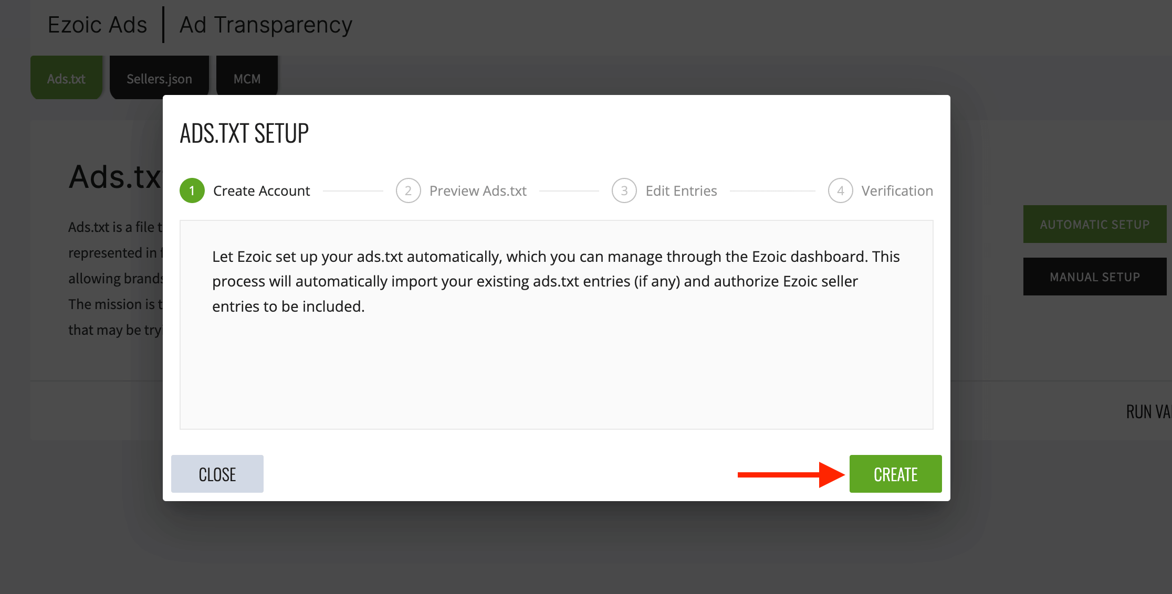Screen dimensions: 1172x594
Task: Click the Ezoic Ads header title
Action: coord(97,25)
